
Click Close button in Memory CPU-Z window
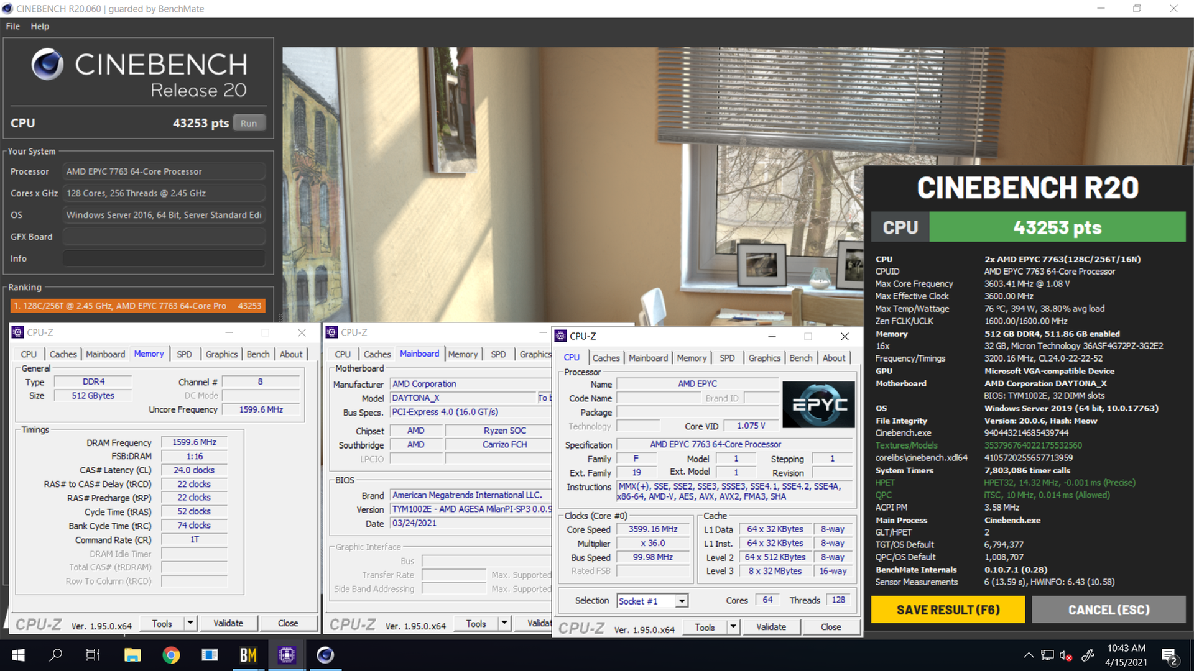[x=288, y=623]
